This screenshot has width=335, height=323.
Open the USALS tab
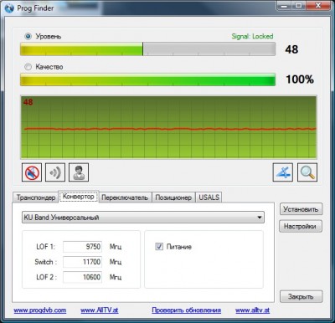(209, 197)
